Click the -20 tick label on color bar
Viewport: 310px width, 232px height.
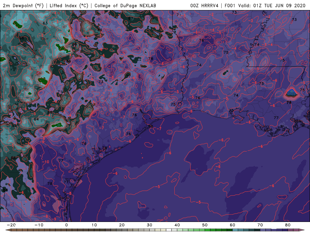[x=11, y=225]
